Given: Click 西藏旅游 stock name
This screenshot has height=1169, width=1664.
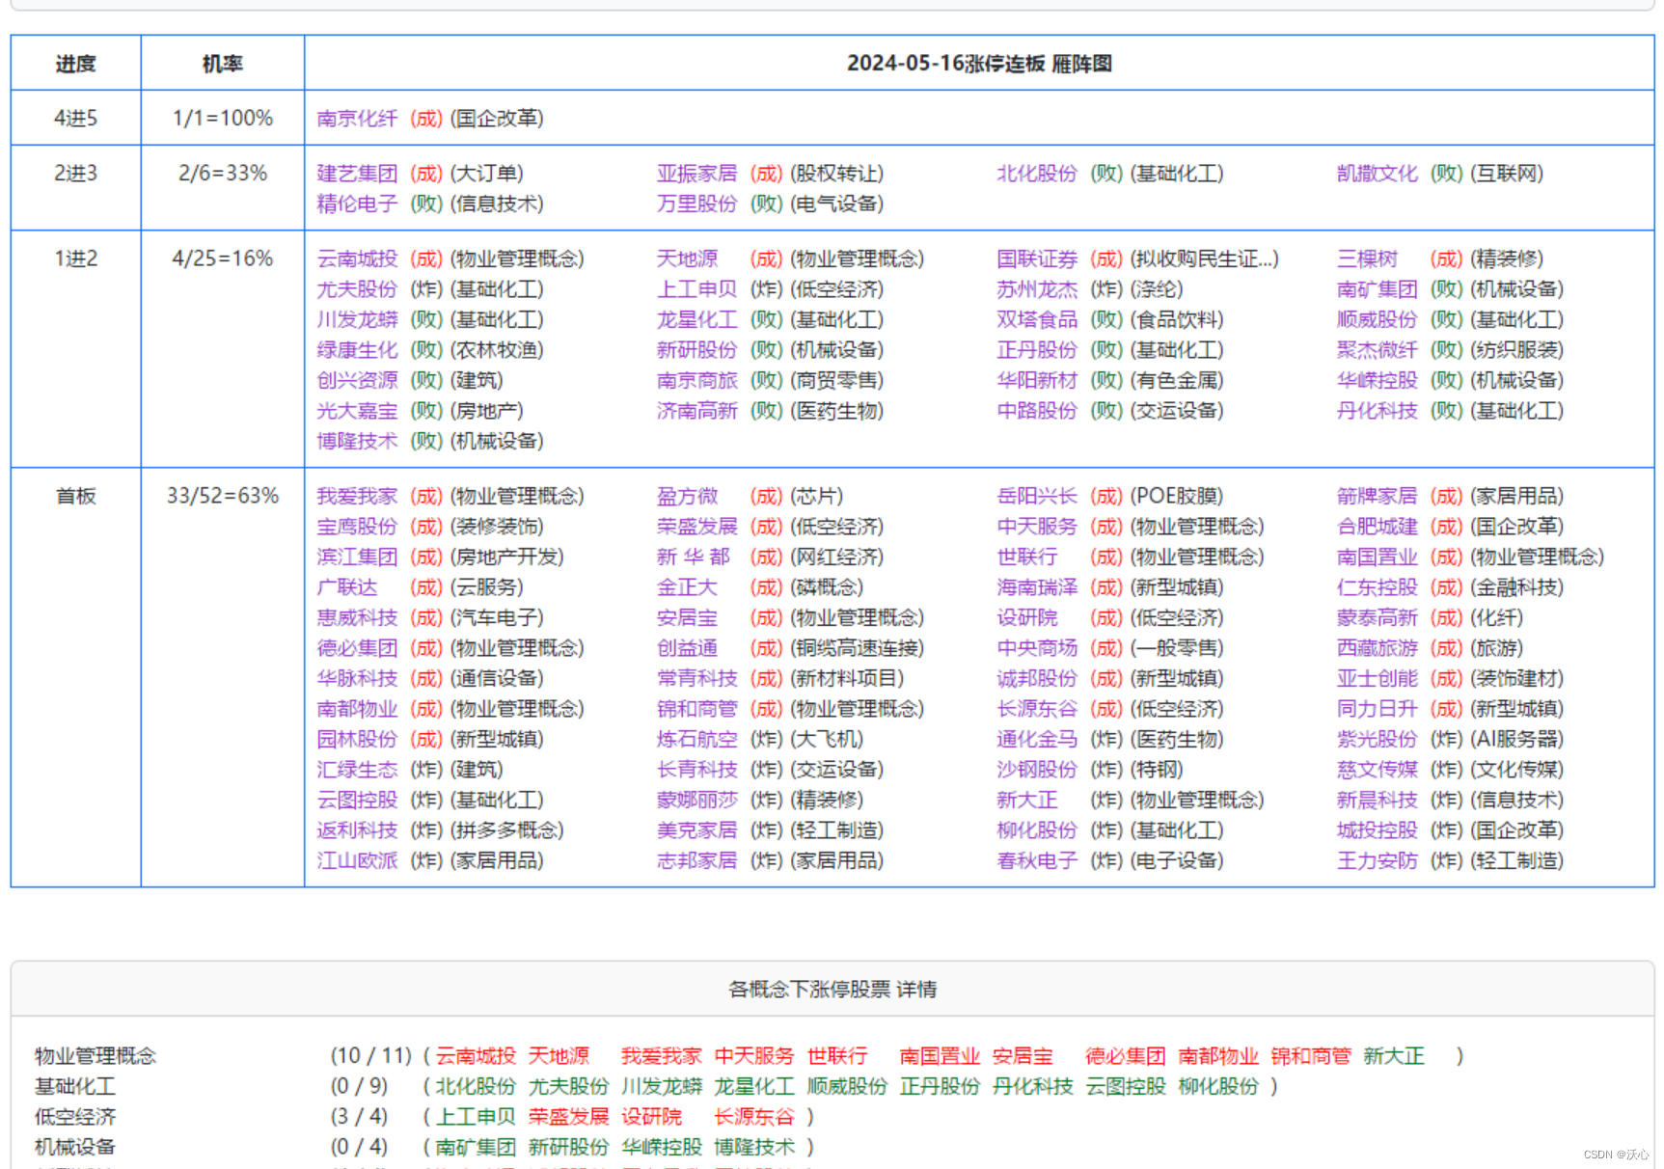Looking at the screenshot, I should [x=1378, y=648].
